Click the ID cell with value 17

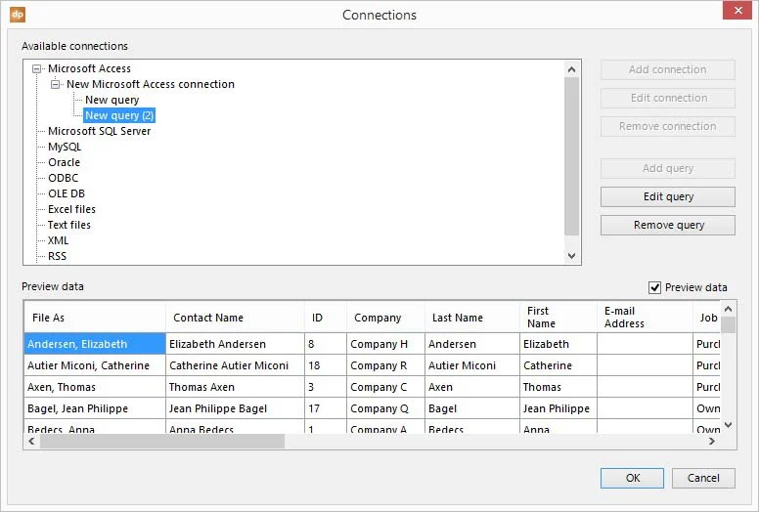coord(326,408)
